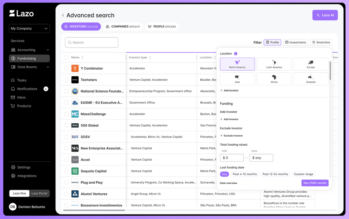Click the Plug and Play logo
The width and height of the screenshot is (349, 219).
pyautogui.click(x=75, y=182)
